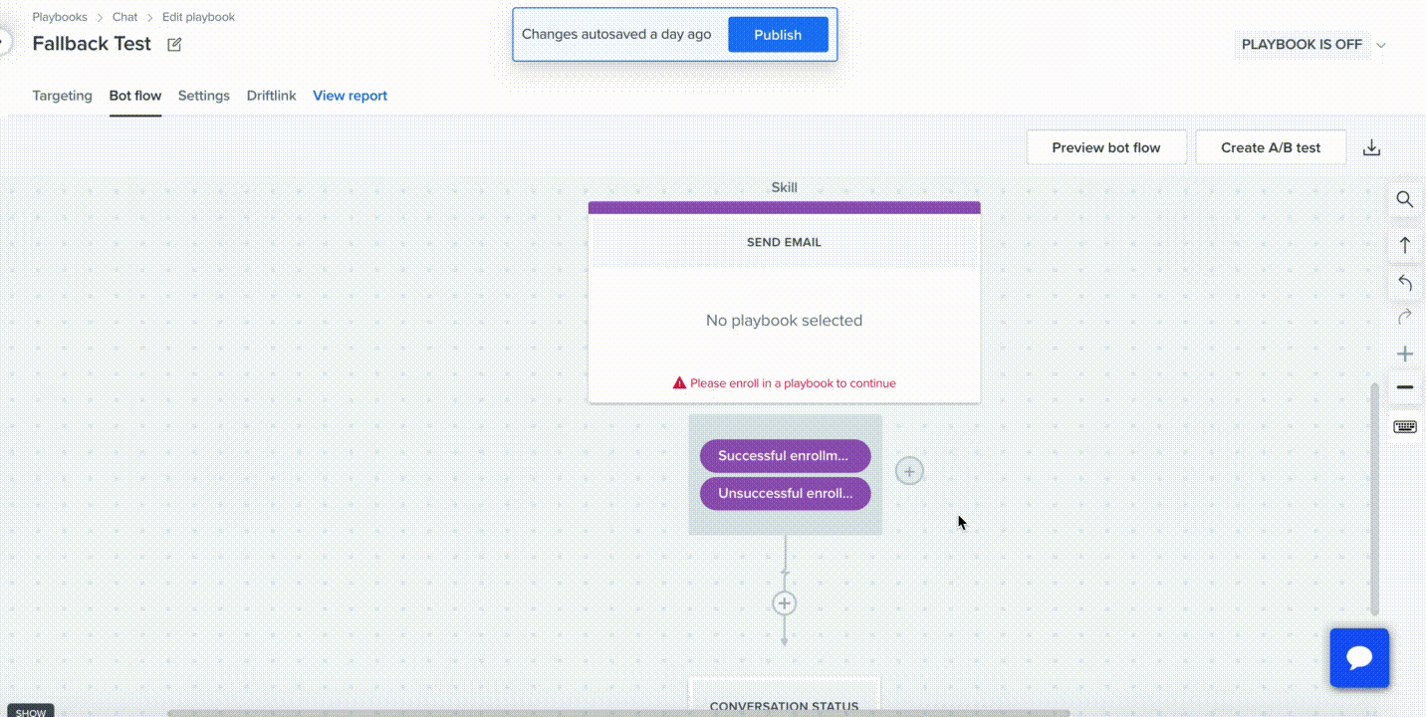
Task: Go to Chat in the breadcrumb
Action: click(125, 17)
